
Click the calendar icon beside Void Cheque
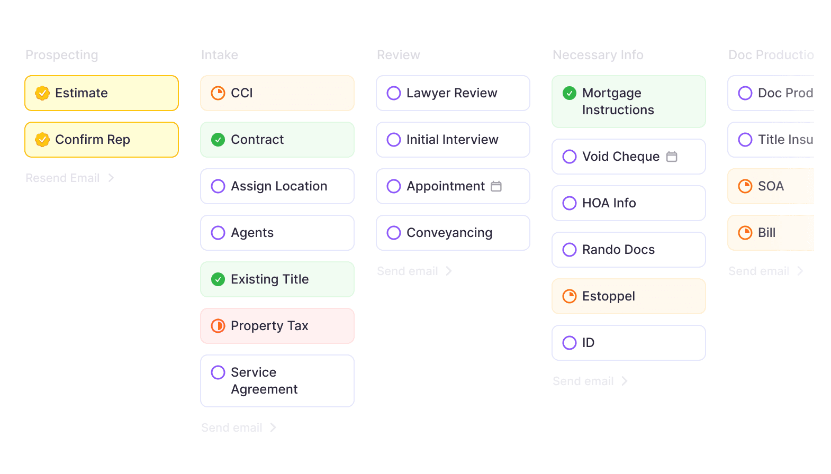pyautogui.click(x=672, y=157)
